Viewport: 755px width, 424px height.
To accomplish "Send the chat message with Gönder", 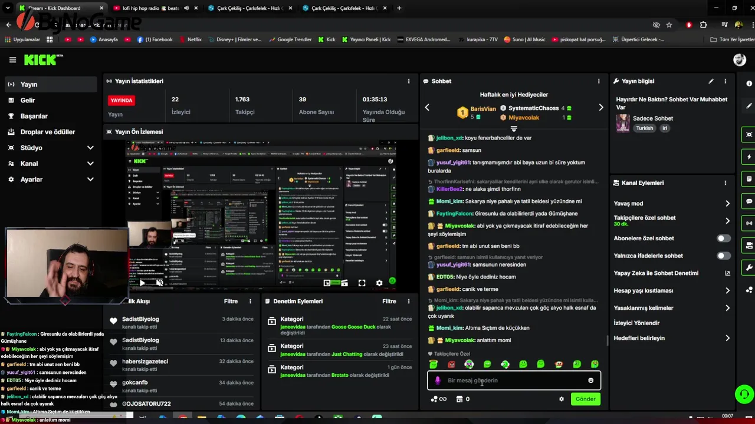I will [585, 399].
